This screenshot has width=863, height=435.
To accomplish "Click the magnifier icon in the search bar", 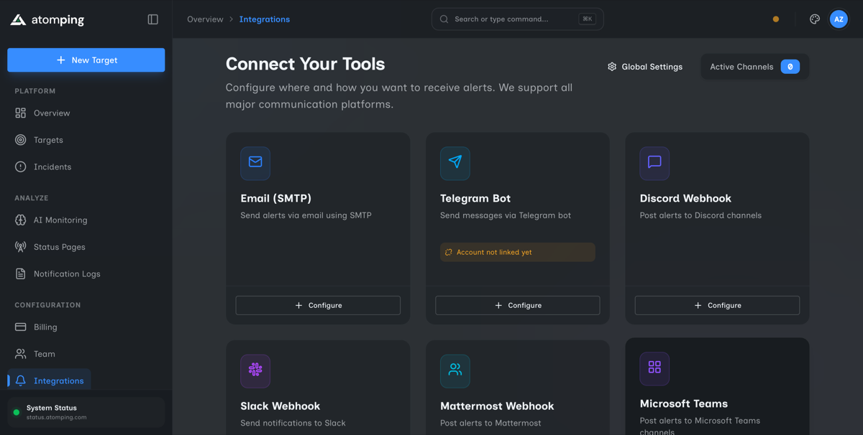I will pyautogui.click(x=443, y=19).
